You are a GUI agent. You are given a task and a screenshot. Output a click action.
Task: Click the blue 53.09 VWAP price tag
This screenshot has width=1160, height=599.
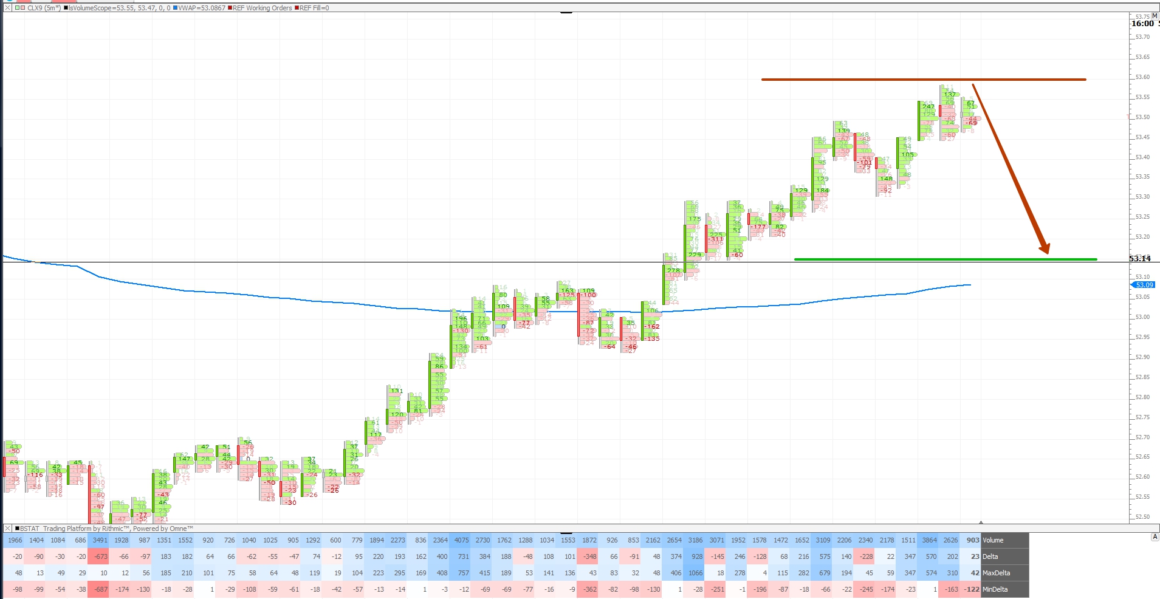tap(1142, 285)
